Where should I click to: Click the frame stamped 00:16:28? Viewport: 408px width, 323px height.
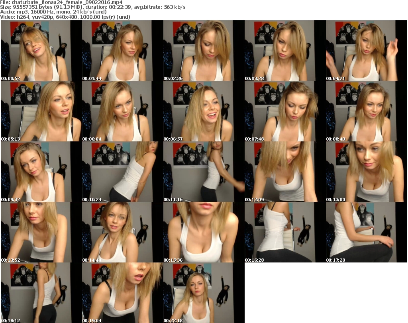285,232
